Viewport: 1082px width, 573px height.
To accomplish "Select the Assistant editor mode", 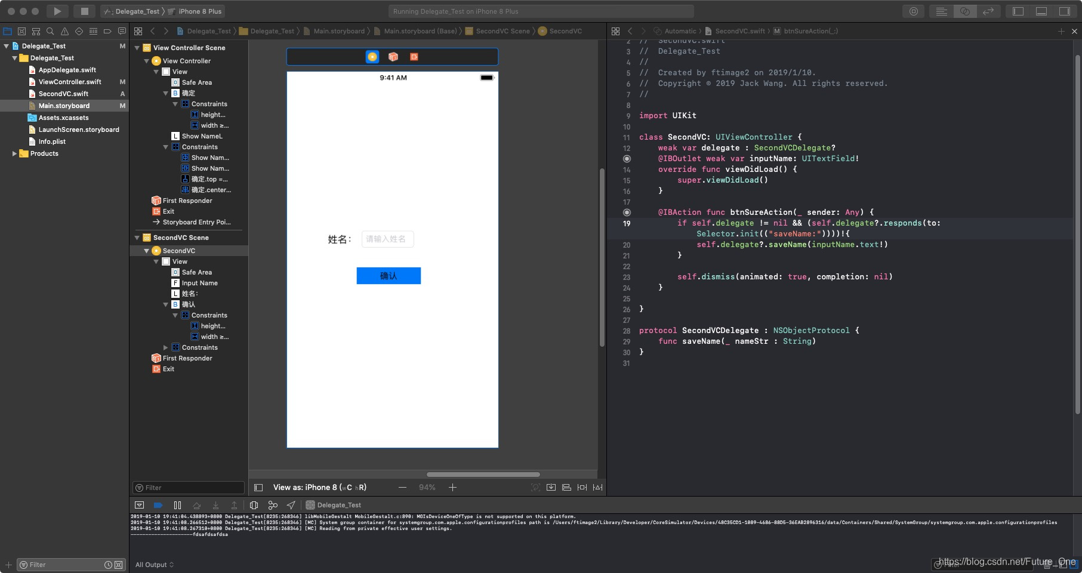I will tap(964, 11).
